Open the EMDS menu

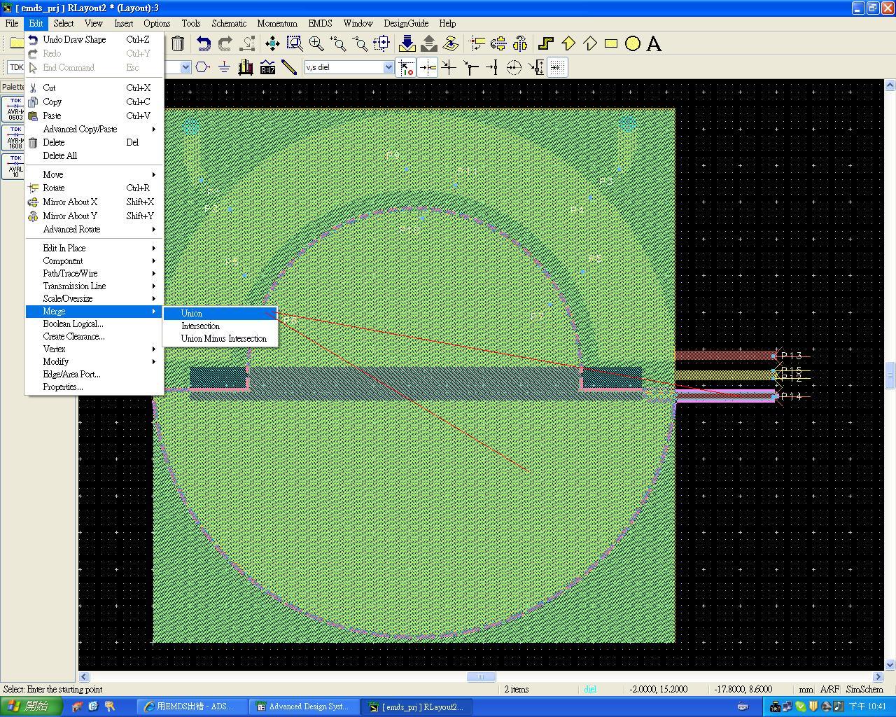pyautogui.click(x=320, y=23)
